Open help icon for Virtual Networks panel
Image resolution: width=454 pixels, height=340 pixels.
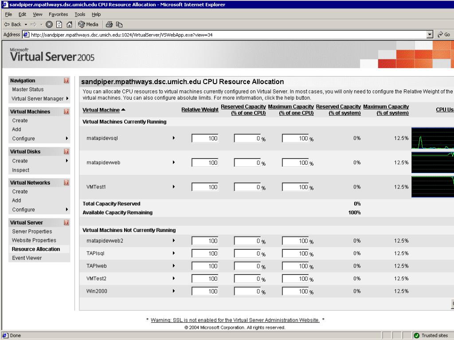click(67, 182)
